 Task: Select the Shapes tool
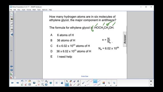(x=71, y=81)
